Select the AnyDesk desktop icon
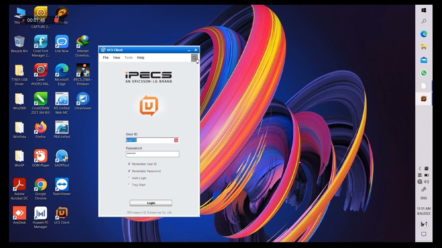The image size is (442, 248). pos(19,216)
